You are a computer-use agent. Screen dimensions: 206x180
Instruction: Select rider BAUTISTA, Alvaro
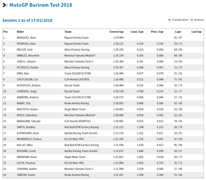(27, 109)
